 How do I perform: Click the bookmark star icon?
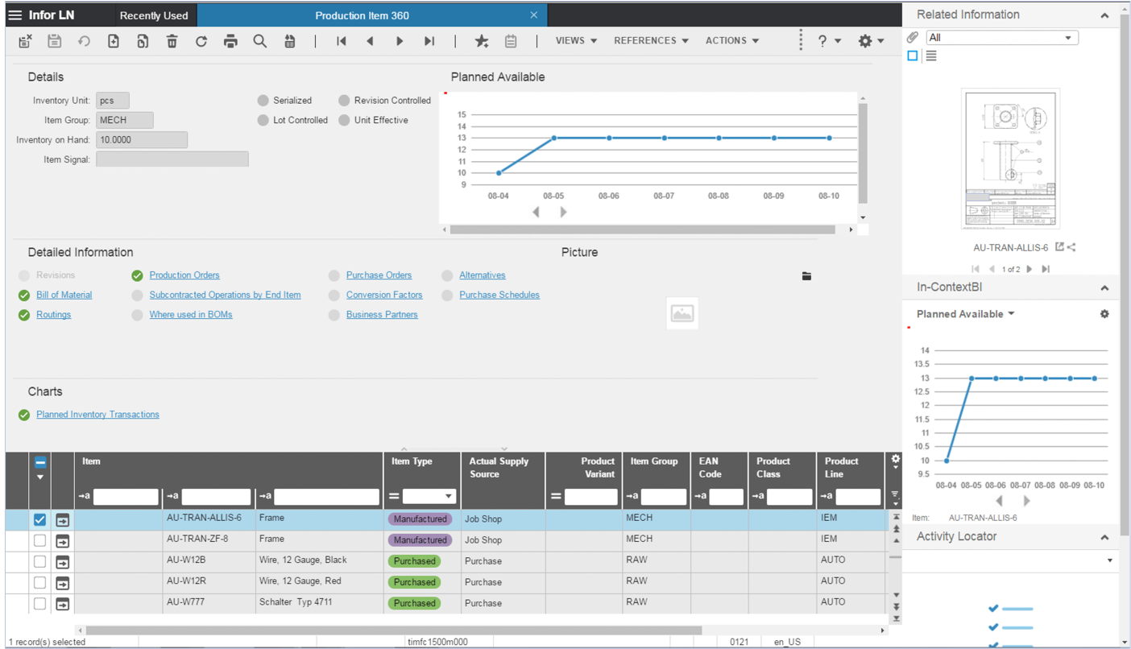click(481, 41)
